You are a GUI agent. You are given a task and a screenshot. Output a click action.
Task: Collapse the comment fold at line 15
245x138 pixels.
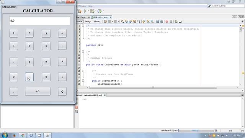(83, 71)
